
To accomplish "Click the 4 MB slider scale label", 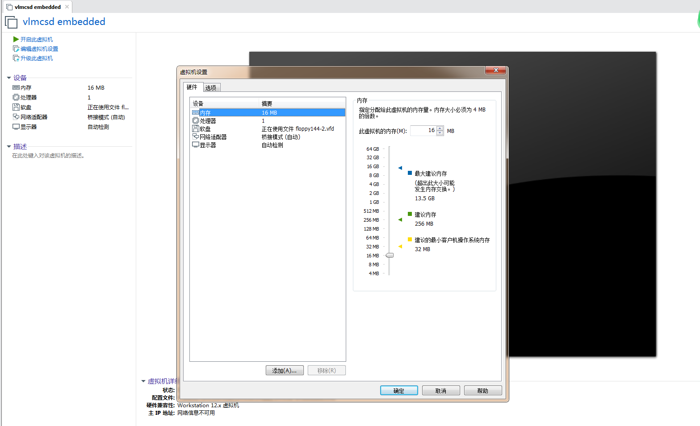I will (x=374, y=273).
